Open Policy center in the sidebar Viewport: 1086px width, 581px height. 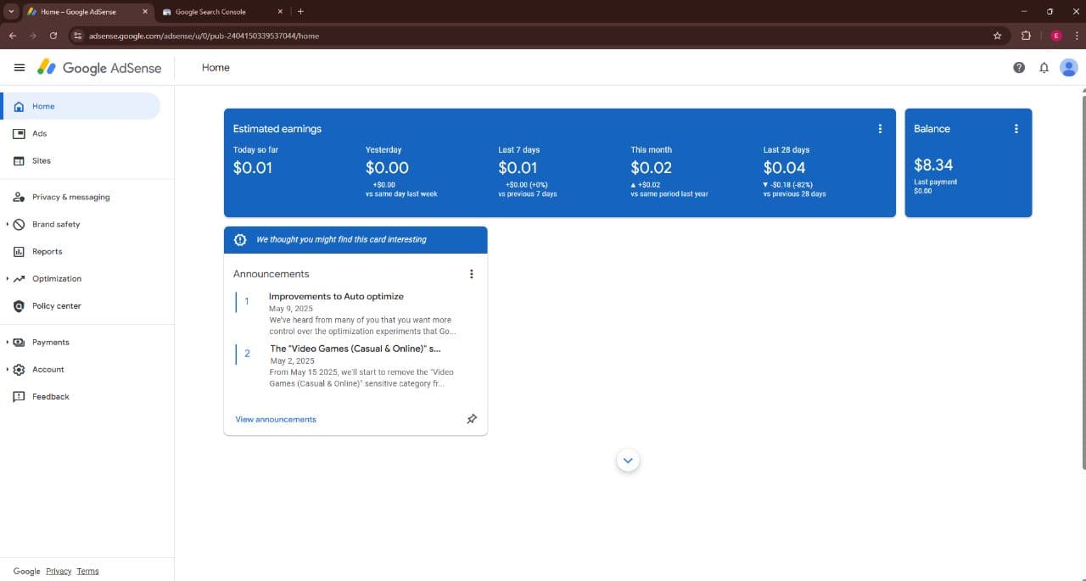point(81,305)
